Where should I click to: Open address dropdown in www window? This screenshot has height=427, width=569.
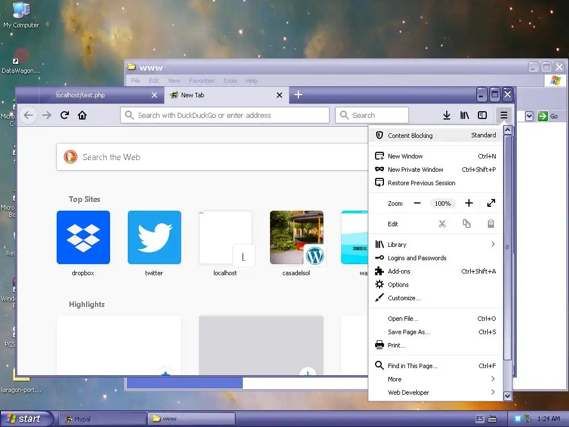529,116
